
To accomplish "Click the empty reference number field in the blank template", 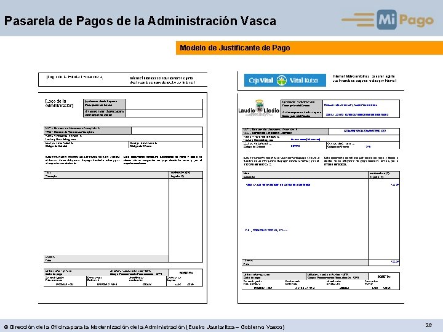I will click(167, 130).
